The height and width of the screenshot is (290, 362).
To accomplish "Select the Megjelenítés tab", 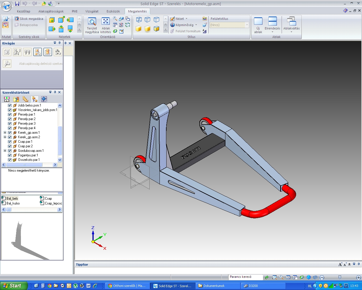I will coord(137,11).
